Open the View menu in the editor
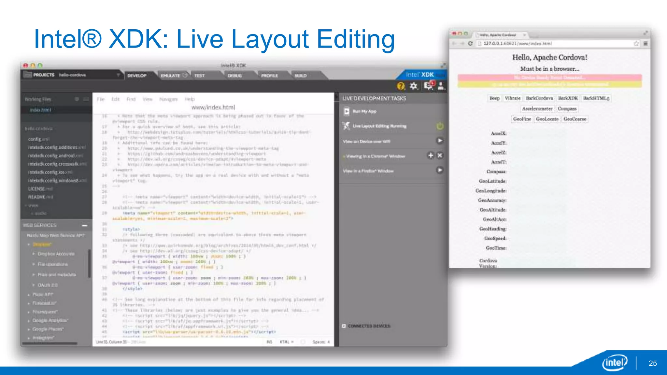 click(x=148, y=99)
